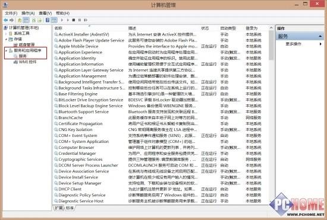Image resolution: width=327 pixels, height=220 pixels.
Task: Expand the 系统工具 node arrow
Action: [x=6, y=33]
